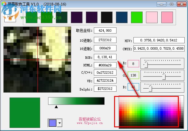Select the darker pink history swatch
This screenshot has height=131, width=188.
[167, 17]
